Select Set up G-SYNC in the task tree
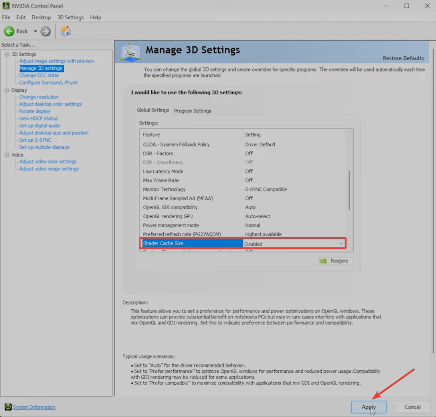436x417 pixels. pyautogui.click(x=35, y=140)
